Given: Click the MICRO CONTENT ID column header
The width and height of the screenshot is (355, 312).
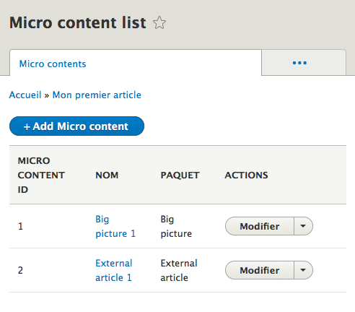Looking at the screenshot, I should click(x=41, y=175).
